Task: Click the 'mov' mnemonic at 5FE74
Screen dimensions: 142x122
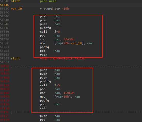Action: tap(43, 97)
